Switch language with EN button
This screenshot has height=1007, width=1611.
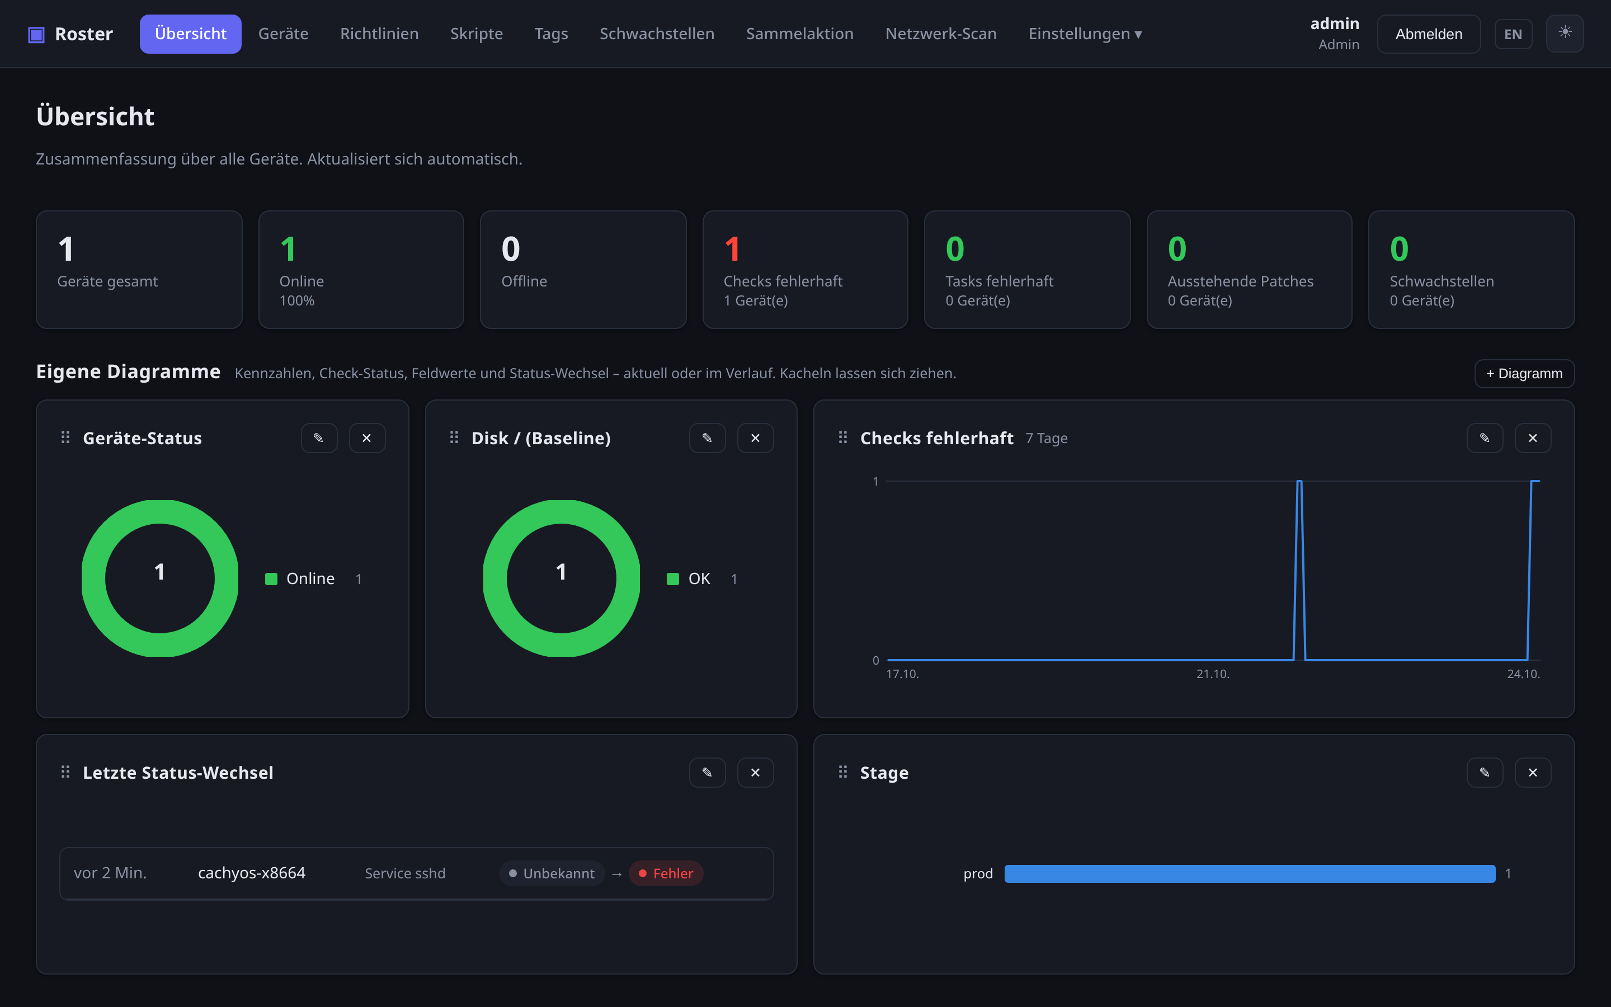pyautogui.click(x=1513, y=34)
